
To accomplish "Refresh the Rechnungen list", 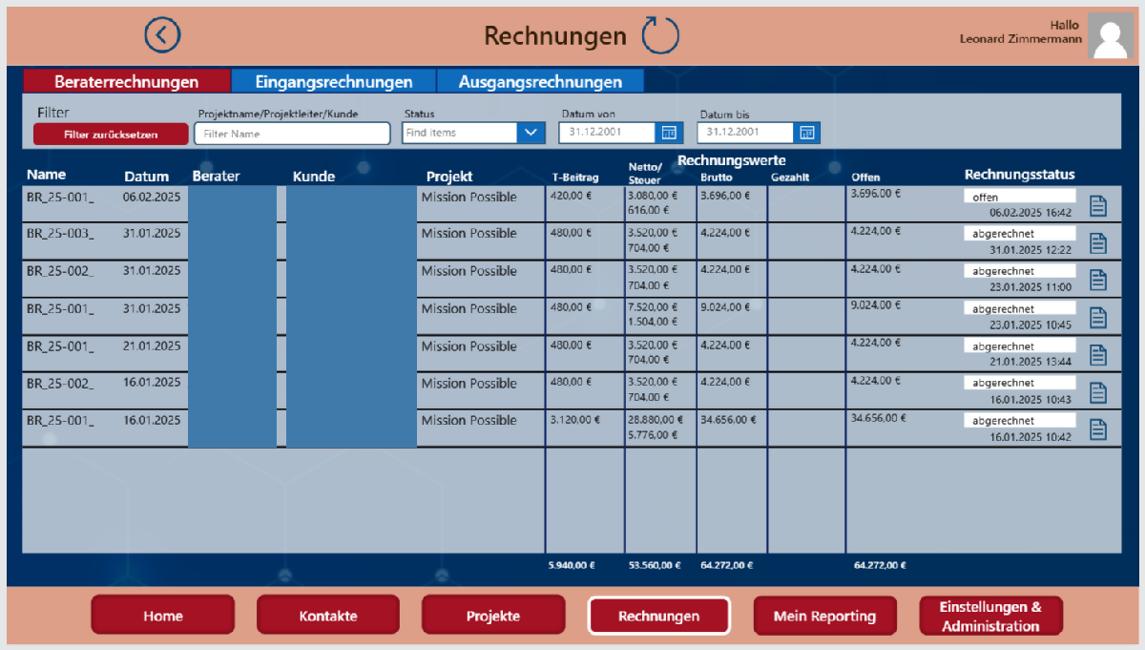I will (662, 34).
